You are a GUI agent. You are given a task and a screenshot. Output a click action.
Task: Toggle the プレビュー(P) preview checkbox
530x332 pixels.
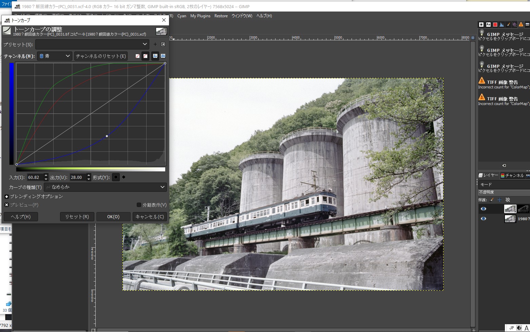(x=6, y=205)
